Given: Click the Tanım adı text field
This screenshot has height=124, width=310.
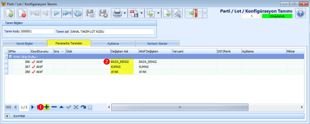Looking at the screenshot, I should coord(112,32).
